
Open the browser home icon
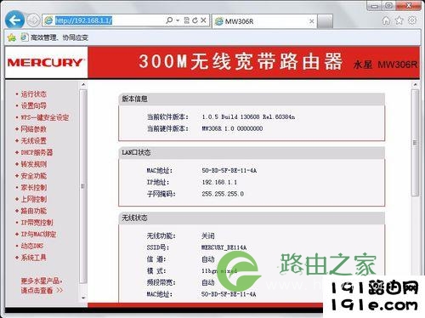click(x=386, y=20)
